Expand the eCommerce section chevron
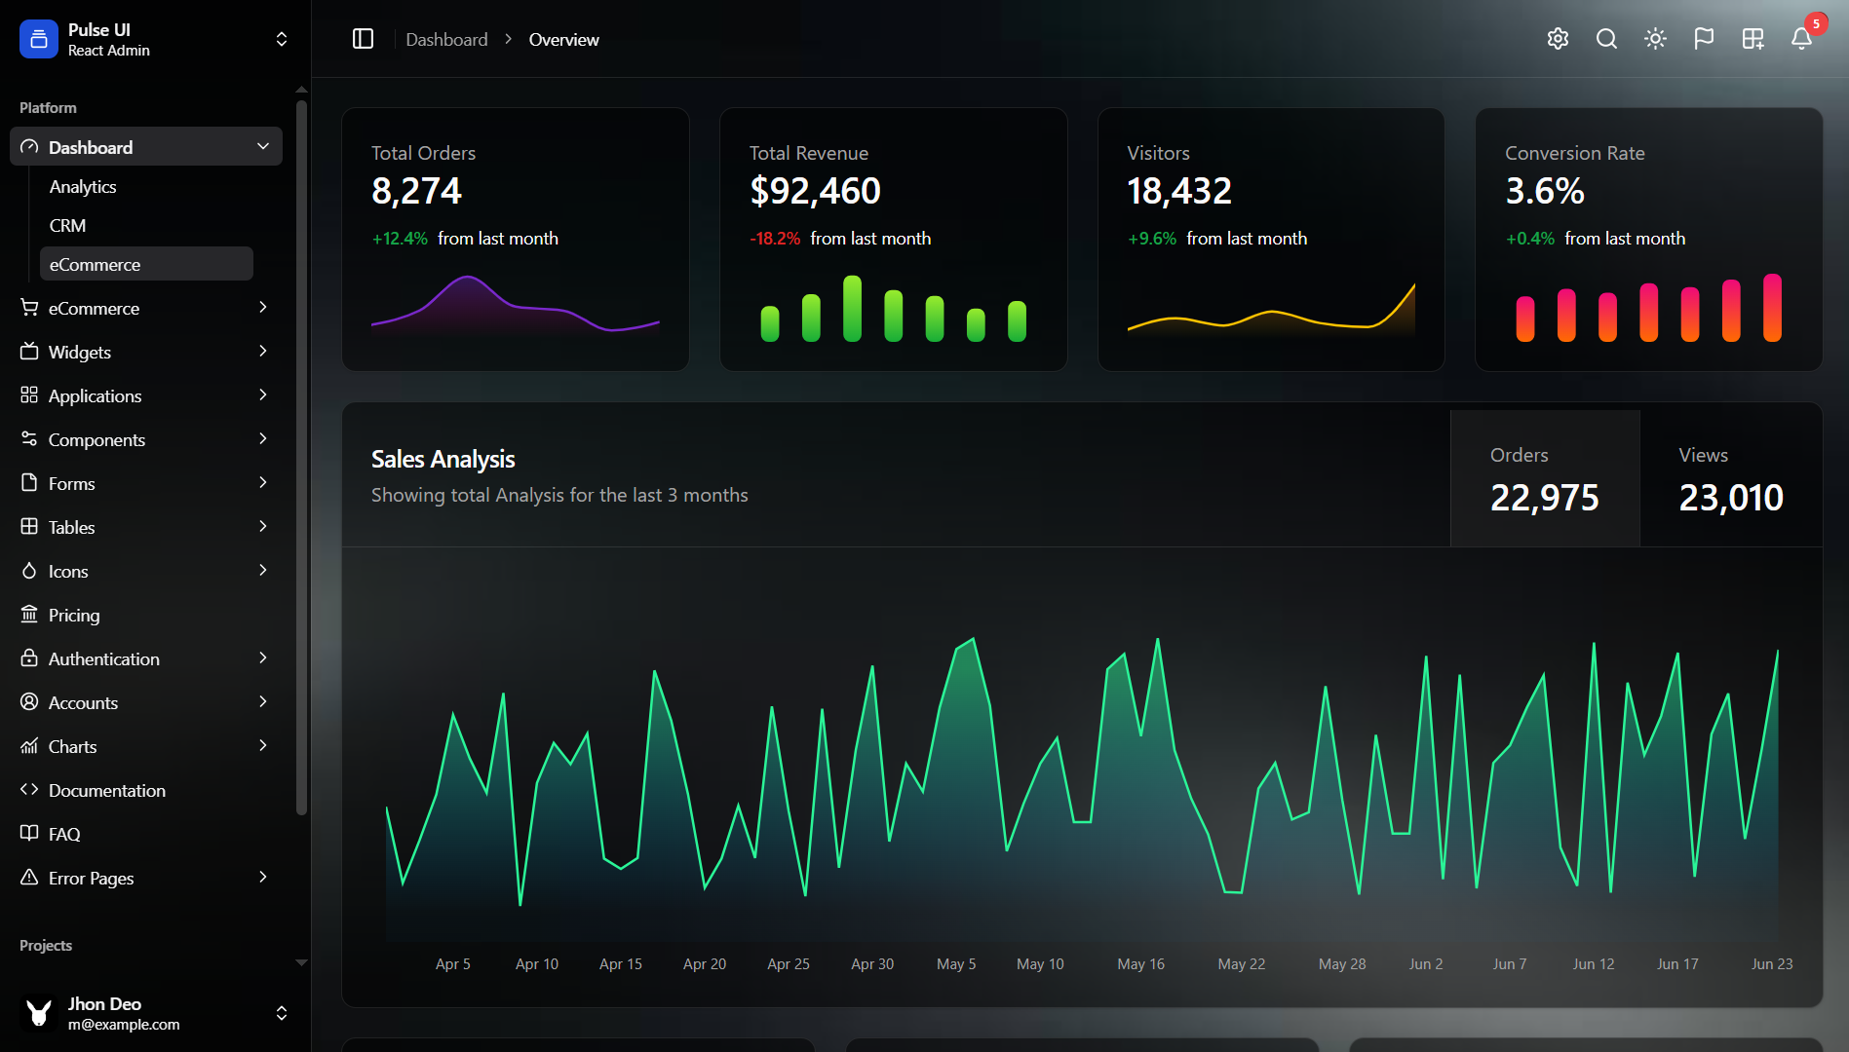 tap(263, 307)
